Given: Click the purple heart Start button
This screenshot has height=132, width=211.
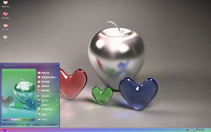Looking at the screenshot, I should pos(5,130).
